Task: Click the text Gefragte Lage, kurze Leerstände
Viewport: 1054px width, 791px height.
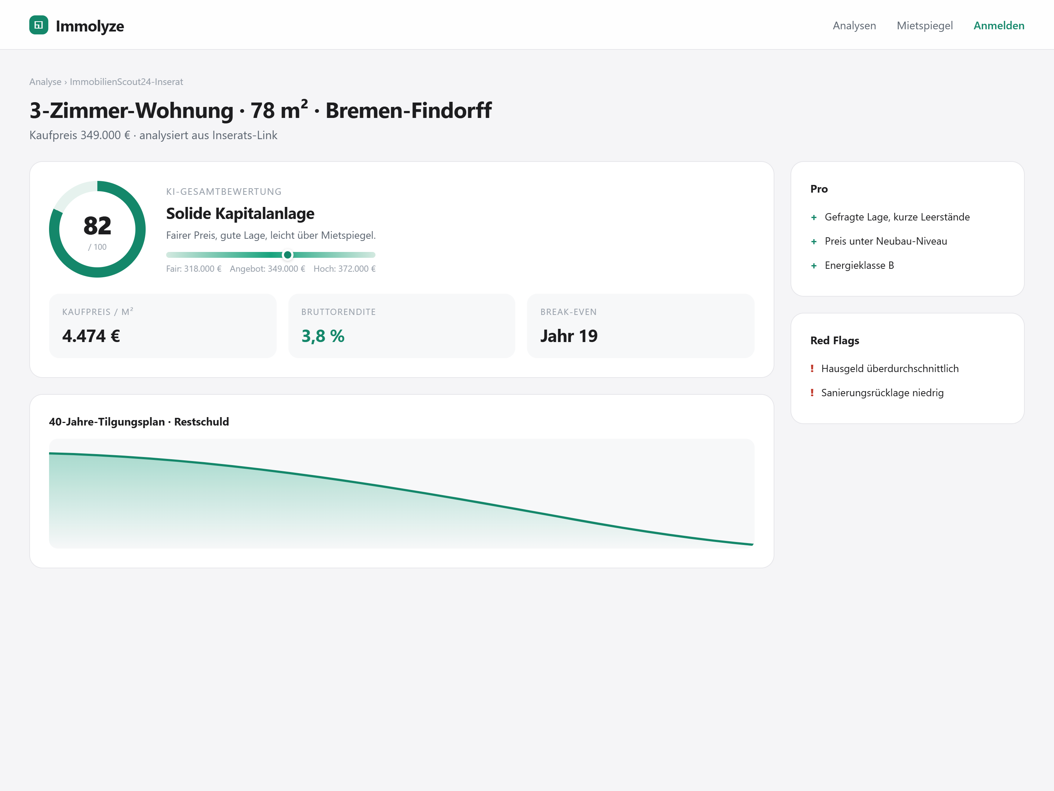Action: [897, 217]
